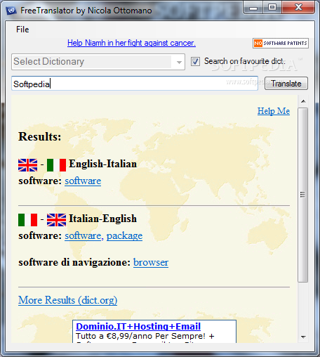Image resolution: width=320 pixels, height=357 pixels.
Task: Click the English-Italian heading text
Action: [102, 164]
